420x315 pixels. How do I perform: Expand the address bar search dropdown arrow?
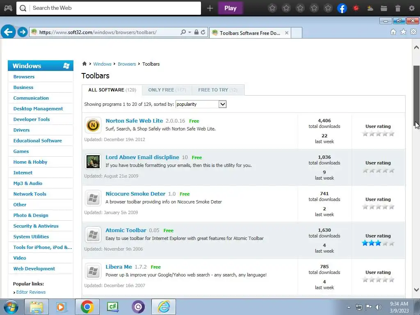(189, 32)
